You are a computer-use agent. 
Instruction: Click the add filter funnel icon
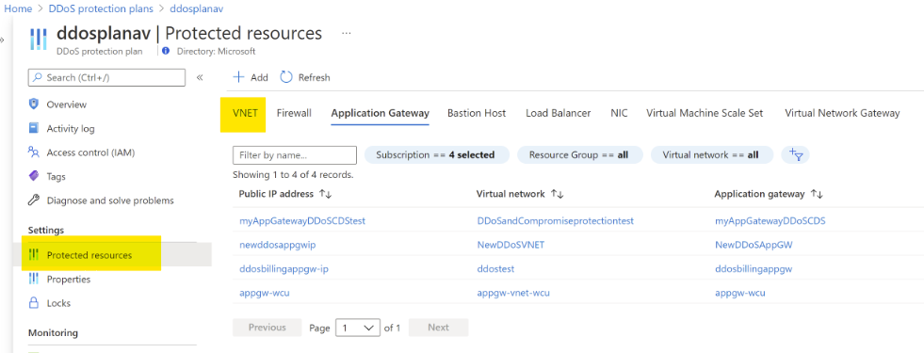796,155
